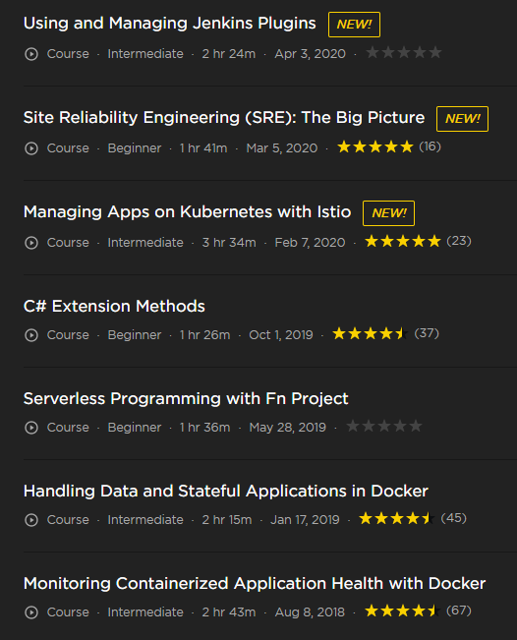Click the Apr 3, 2020 date
This screenshot has width=517, height=640.
(311, 54)
